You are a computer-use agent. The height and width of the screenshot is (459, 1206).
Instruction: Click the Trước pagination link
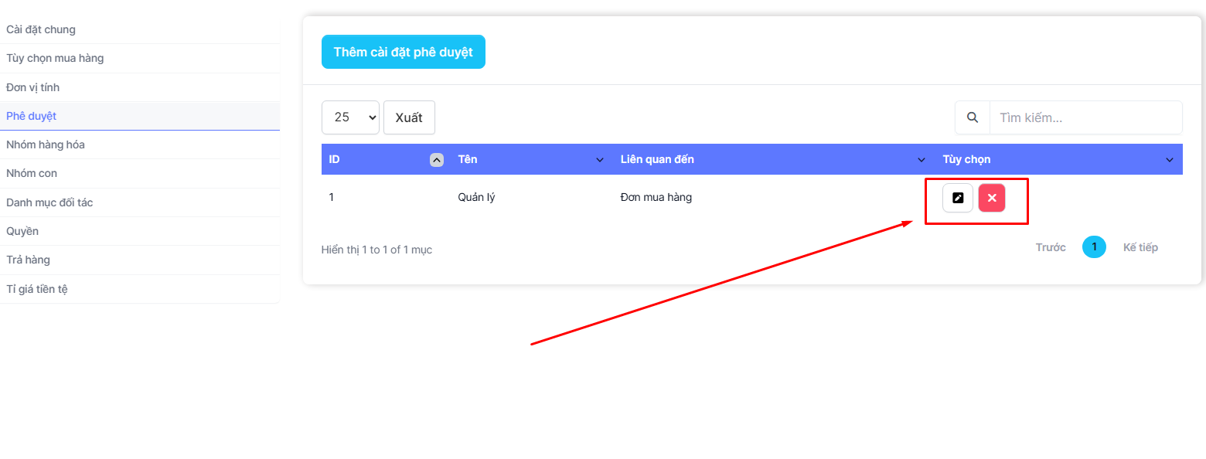point(1051,247)
